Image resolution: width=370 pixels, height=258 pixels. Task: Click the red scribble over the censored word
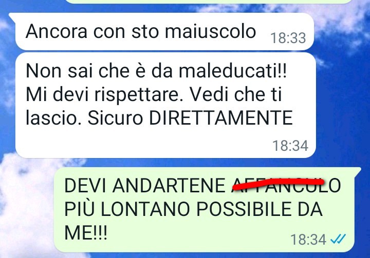278,183
